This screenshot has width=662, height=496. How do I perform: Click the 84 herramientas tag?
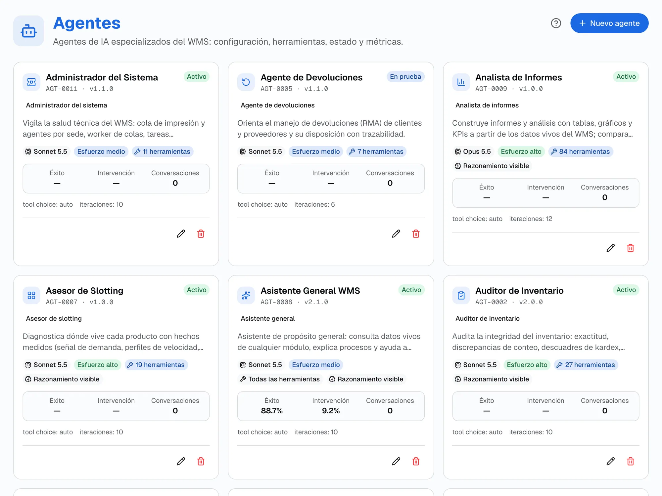[x=581, y=151]
